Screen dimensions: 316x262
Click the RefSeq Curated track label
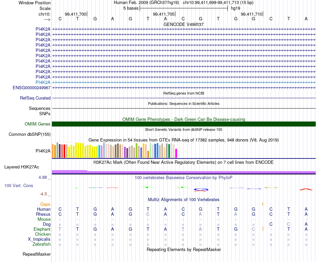coord(35,98)
